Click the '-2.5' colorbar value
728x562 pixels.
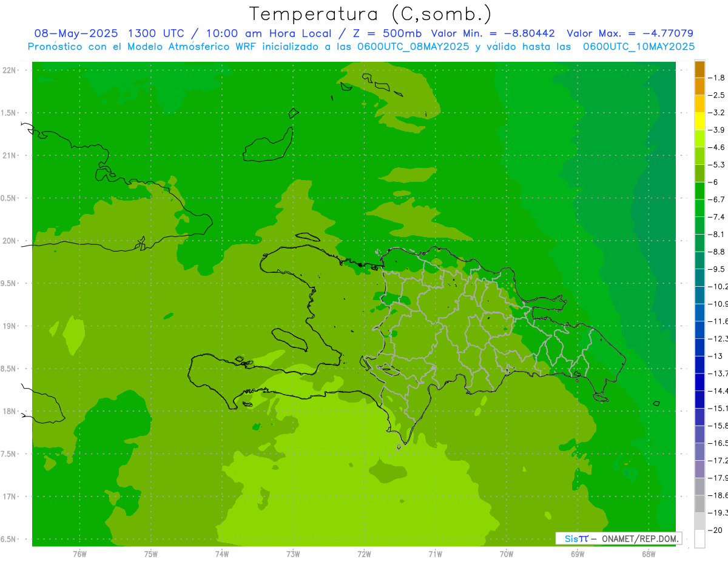pos(717,95)
